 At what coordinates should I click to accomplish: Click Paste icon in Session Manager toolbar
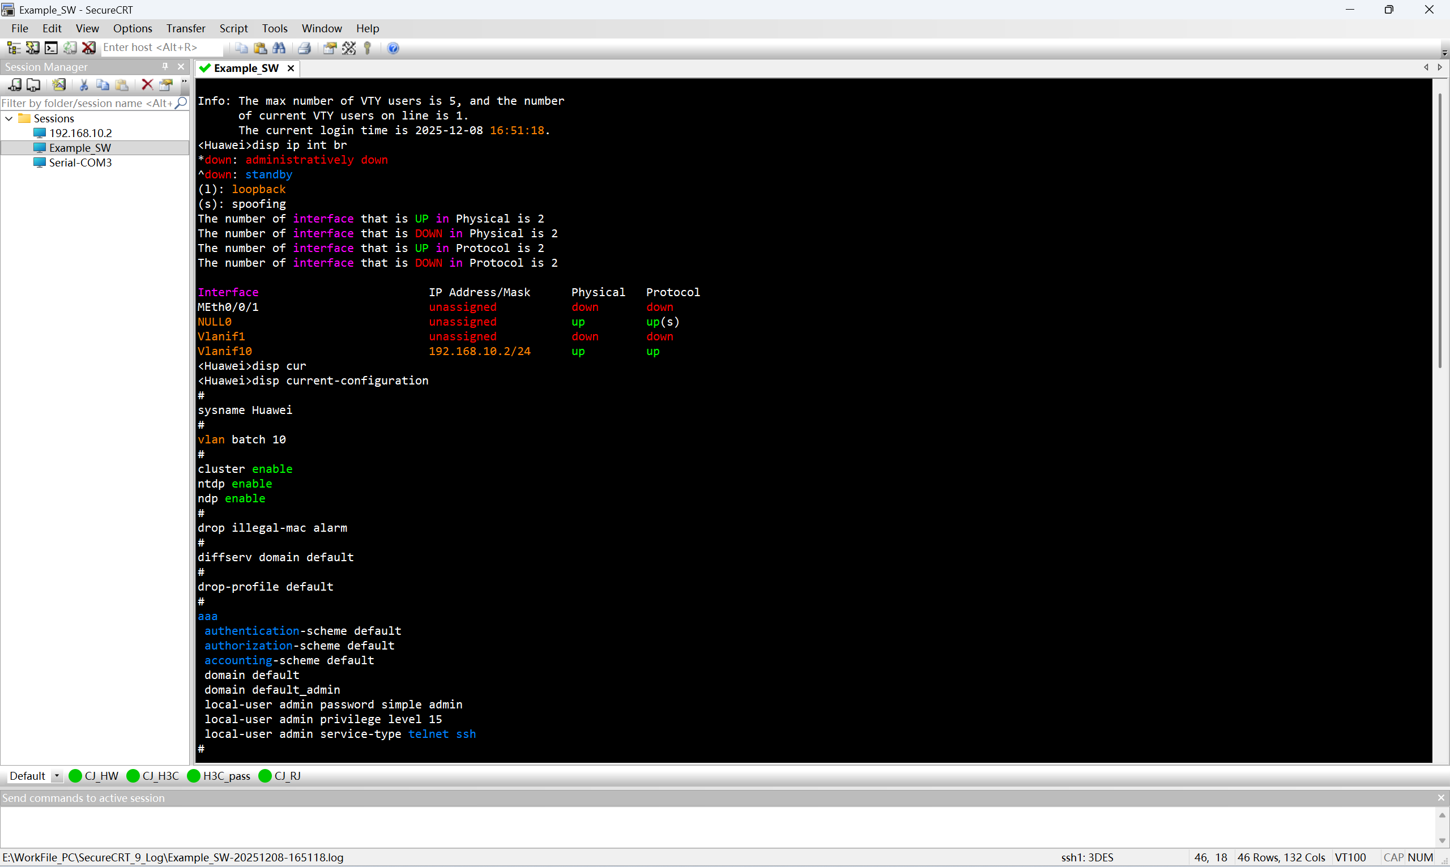122,85
